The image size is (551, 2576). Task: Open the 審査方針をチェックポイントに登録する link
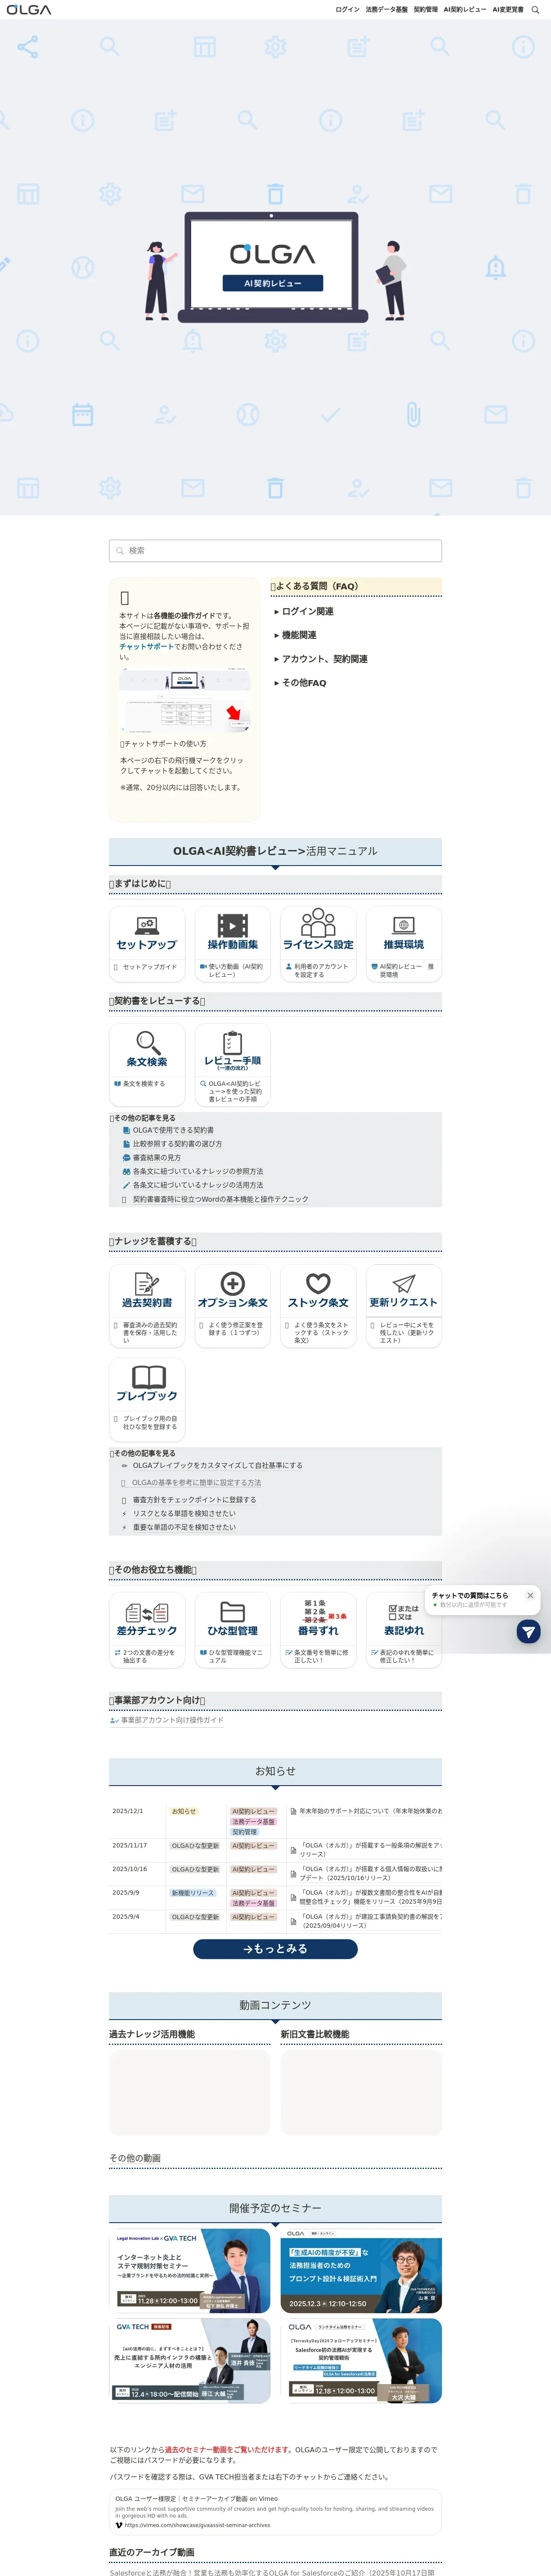click(194, 1500)
